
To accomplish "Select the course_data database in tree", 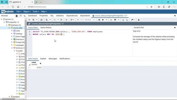I will tap(17, 28).
